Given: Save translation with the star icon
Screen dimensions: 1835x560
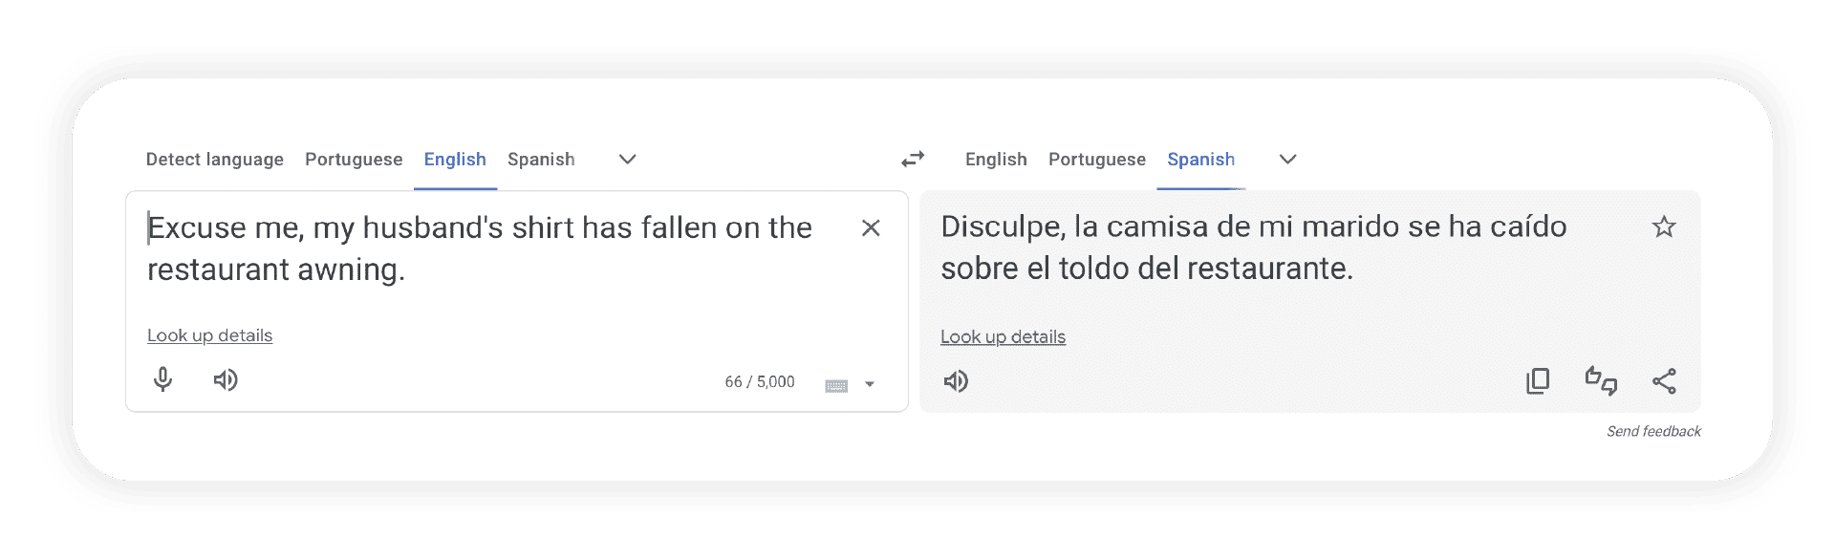Looking at the screenshot, I should 1664,227.
